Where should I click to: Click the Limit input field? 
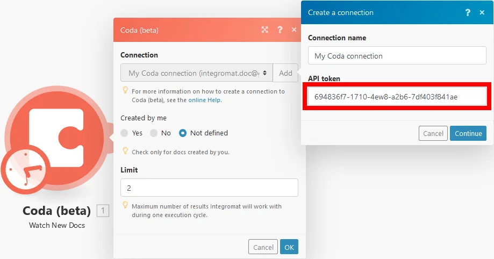coord(209,188)
